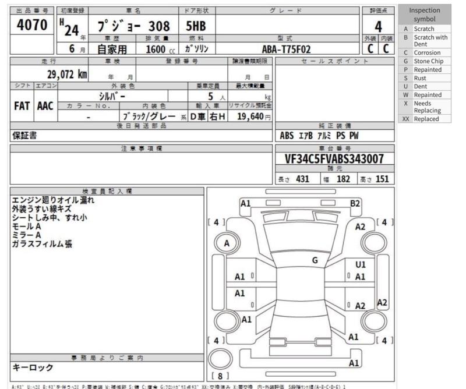Select the Scratch row in inspection legend

tap(428, 29)
